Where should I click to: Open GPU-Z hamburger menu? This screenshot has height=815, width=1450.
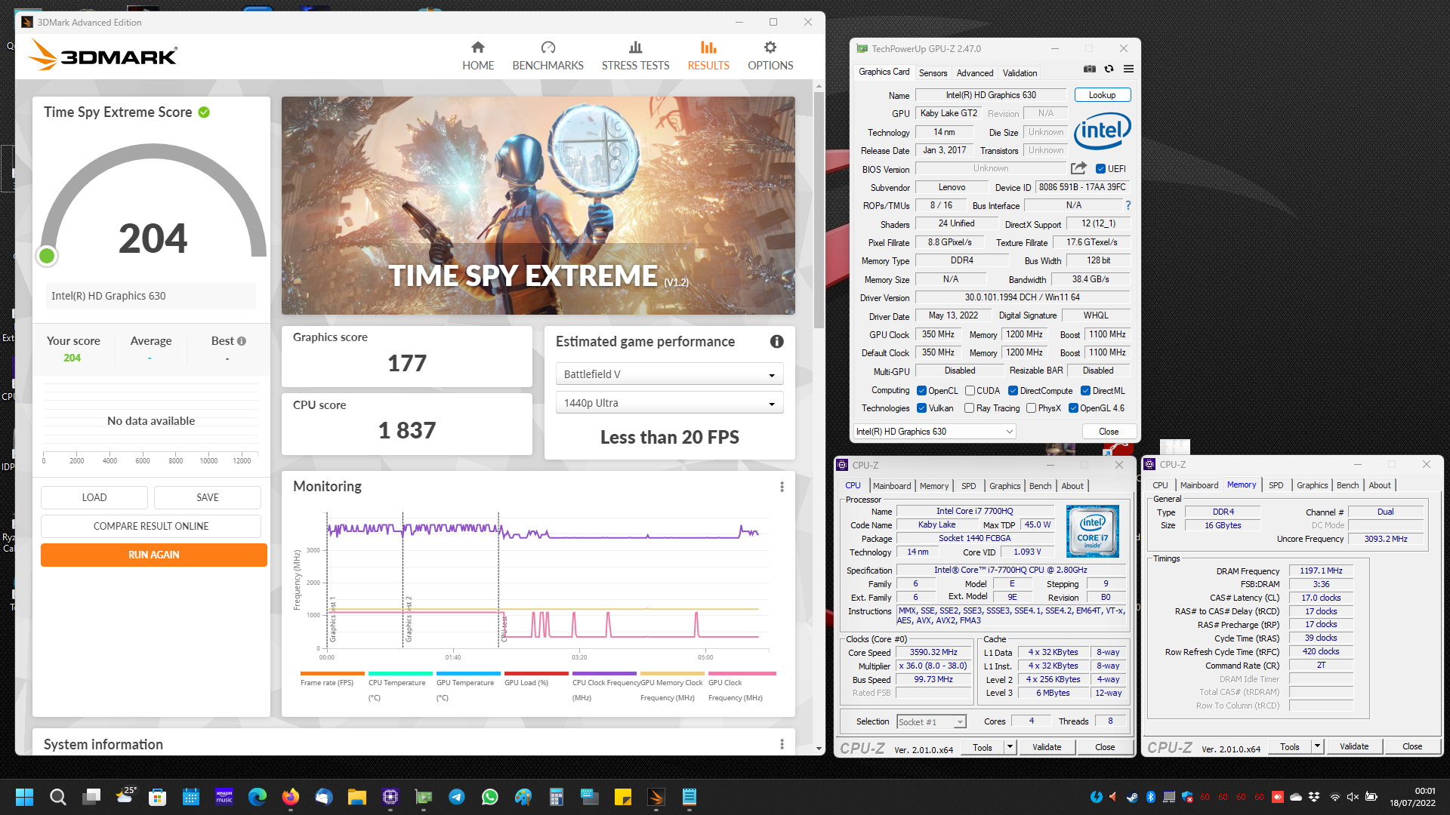1128,69
